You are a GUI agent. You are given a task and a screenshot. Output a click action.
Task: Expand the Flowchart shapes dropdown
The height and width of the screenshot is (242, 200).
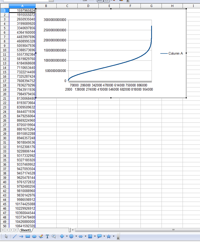point(95,236)
